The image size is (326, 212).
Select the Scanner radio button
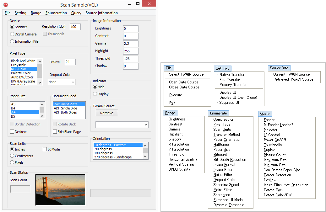(12, 27)
